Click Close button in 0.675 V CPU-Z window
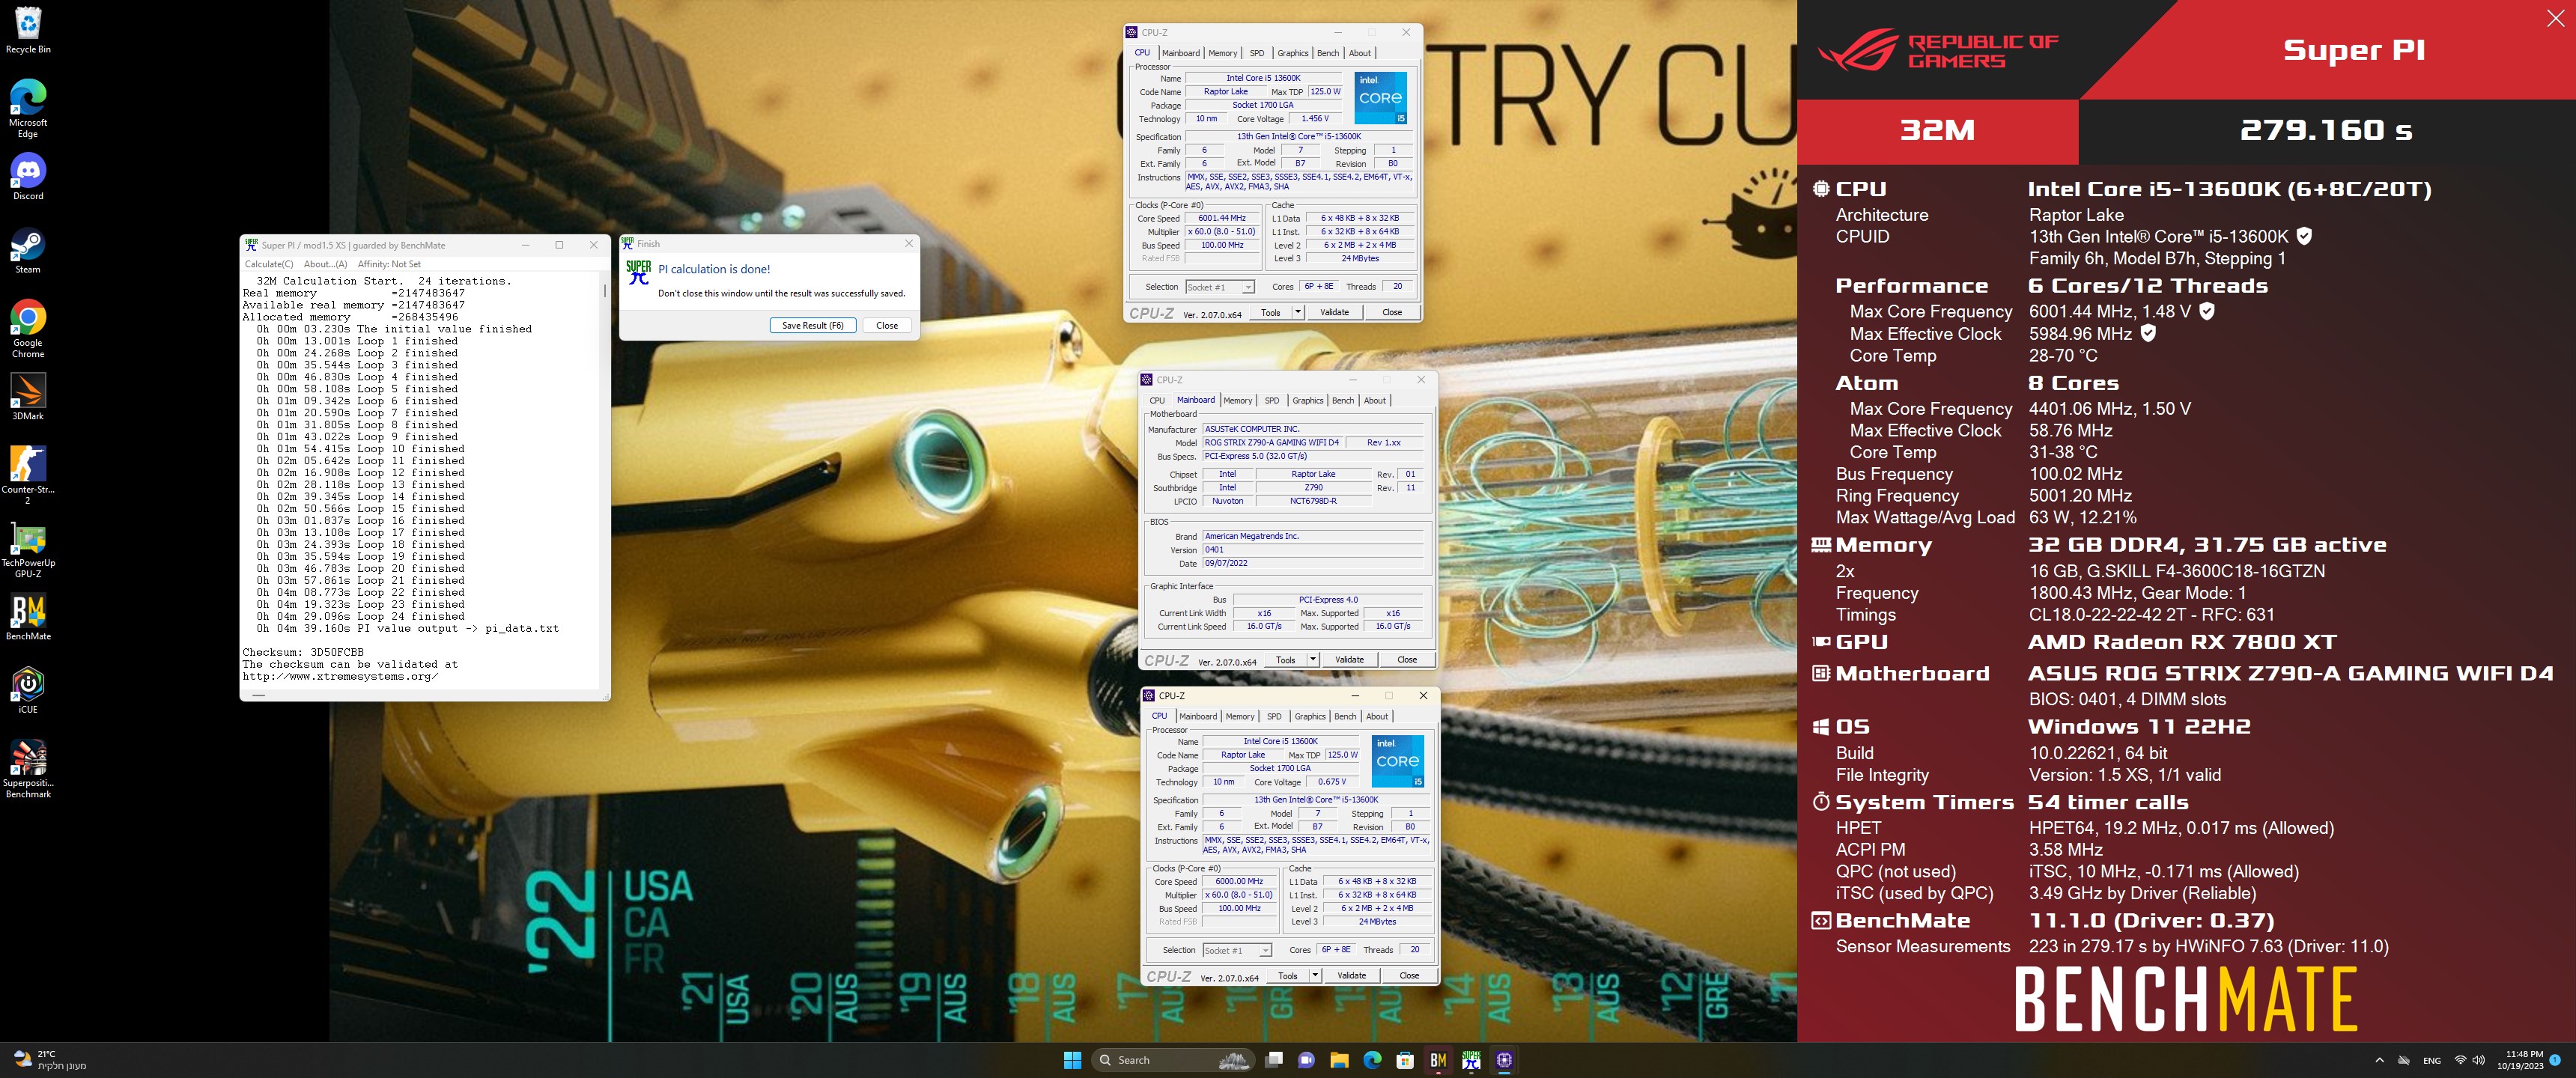This screenshot has width=2576, height=1078. [1409, 976]
